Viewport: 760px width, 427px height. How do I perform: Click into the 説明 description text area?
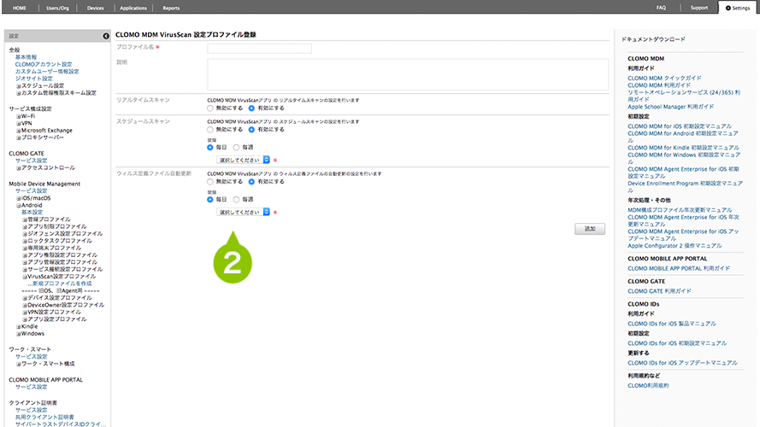point(408,74)
